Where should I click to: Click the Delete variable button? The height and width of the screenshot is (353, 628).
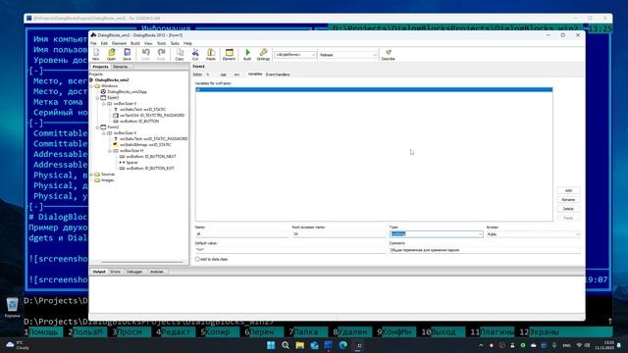(568, 209)
